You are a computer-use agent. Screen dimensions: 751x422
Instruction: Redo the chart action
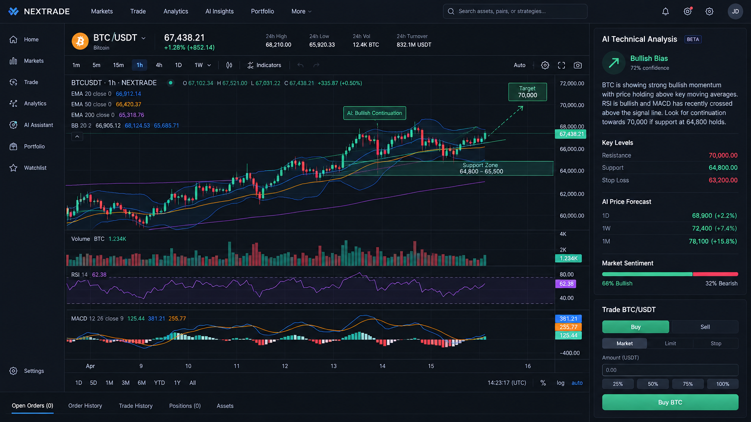[x=316, y=65]
